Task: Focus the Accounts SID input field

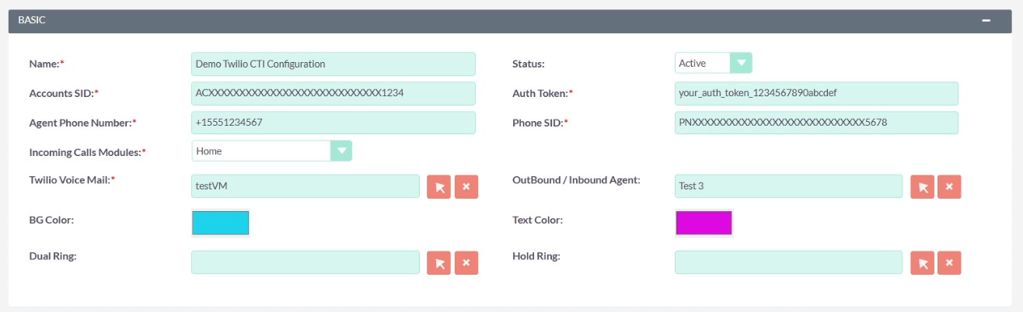Action: 333,93
